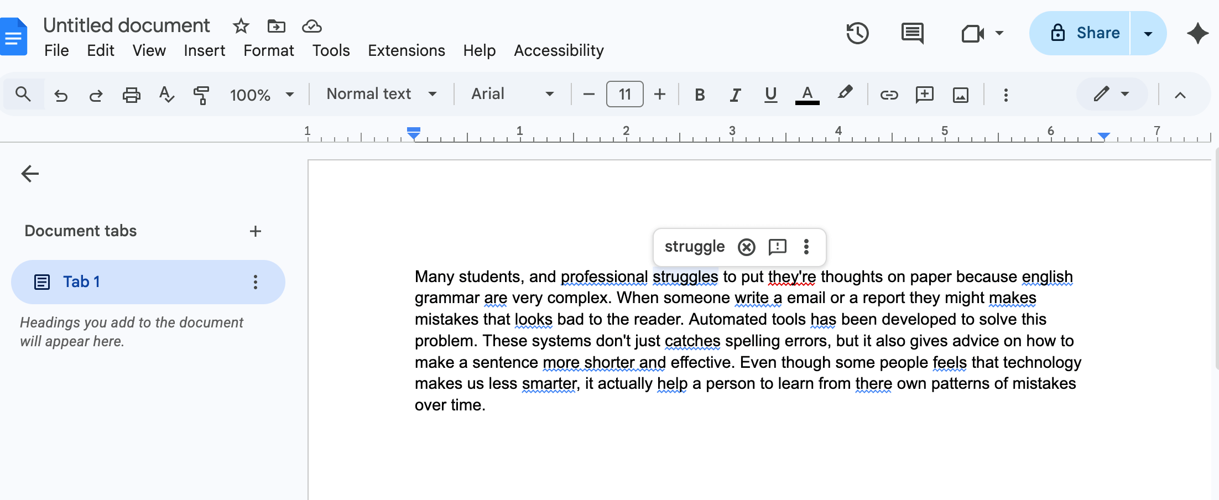Insert an image
The height and width of the screenshot is (500, 1219).
[961, 95]
